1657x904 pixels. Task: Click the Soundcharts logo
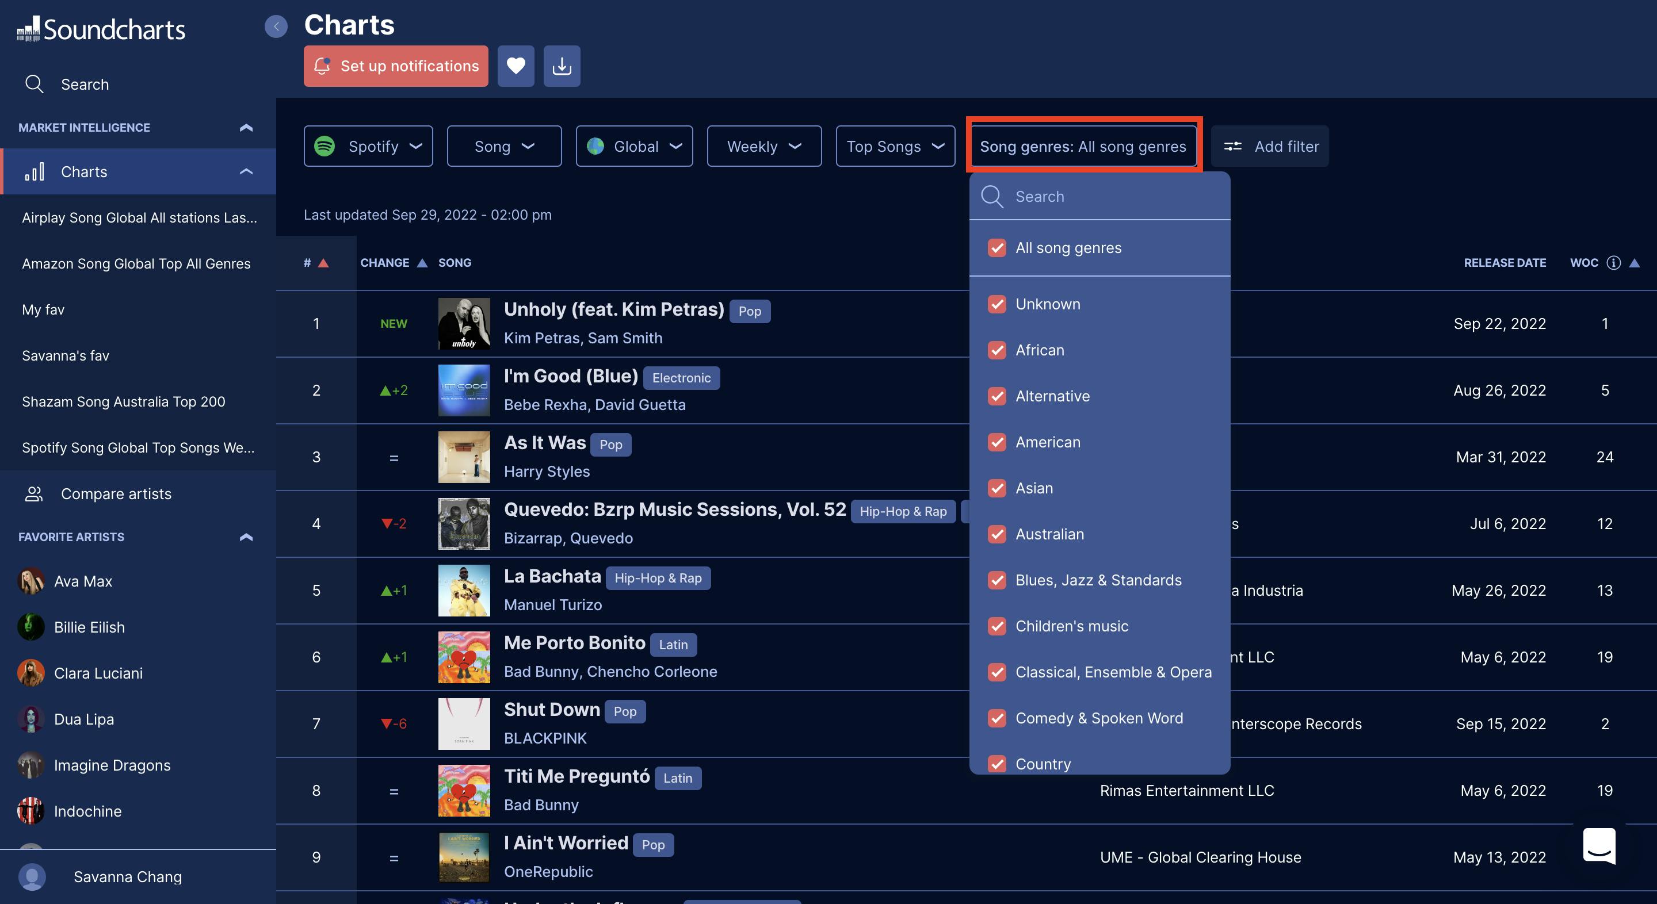(x=101, y=29)
